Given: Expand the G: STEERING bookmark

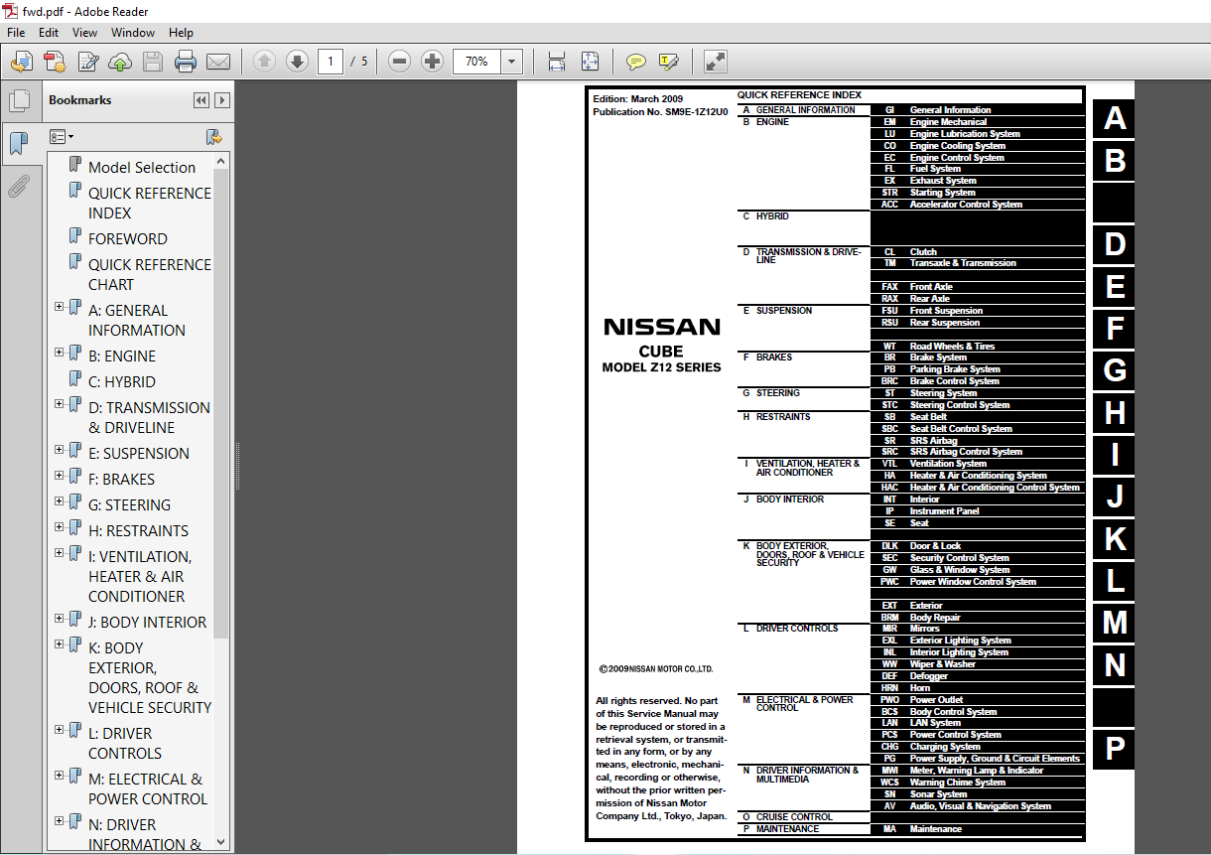Looking at the screenshot, I should [x=60, y=501].
